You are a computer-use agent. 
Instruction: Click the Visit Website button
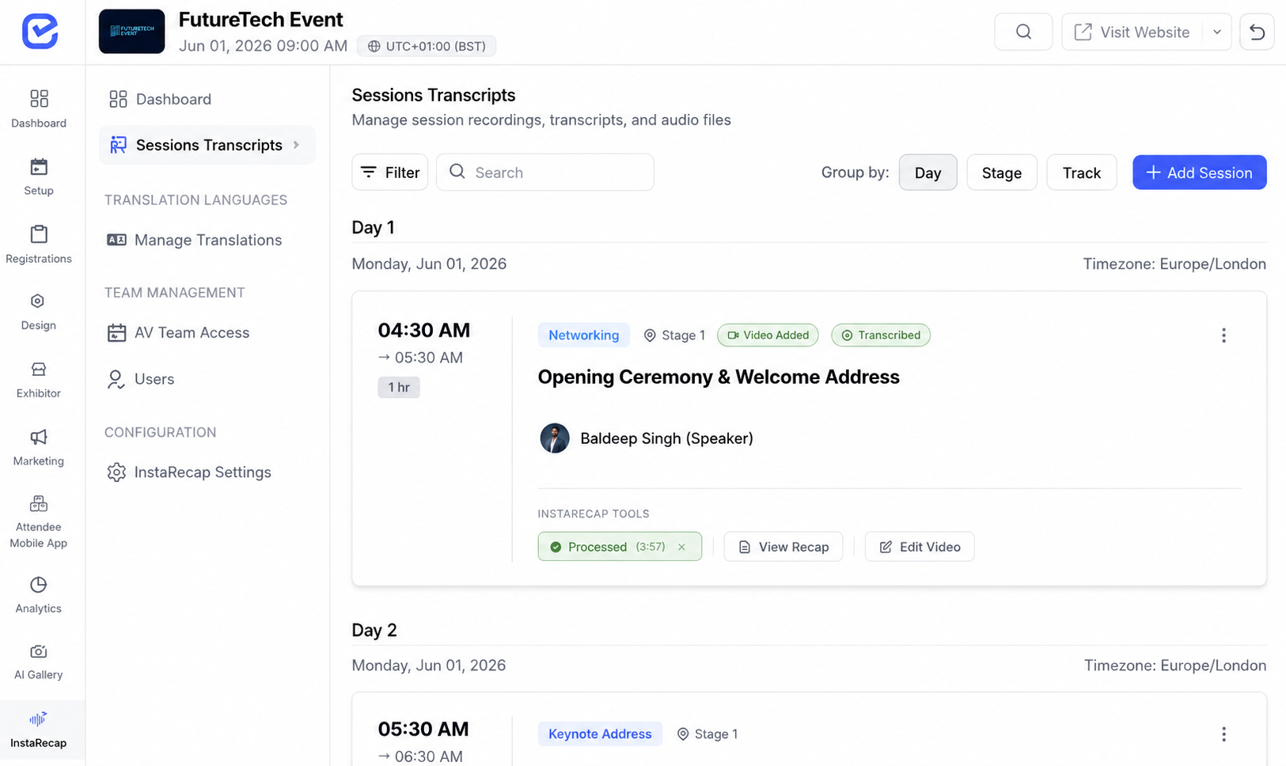[x=1132, y=32]
